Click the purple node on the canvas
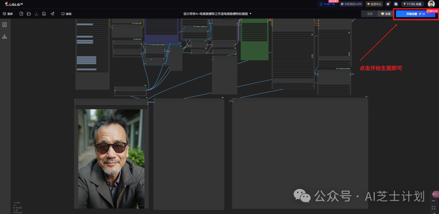 161,31
